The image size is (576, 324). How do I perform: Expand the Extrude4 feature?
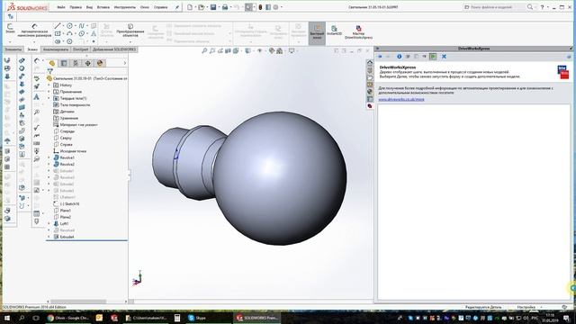point(49,237)
